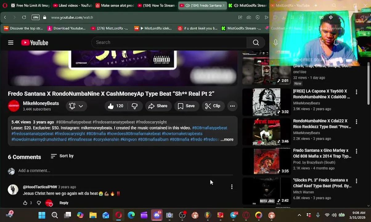Image resolution: width=371 pixels, height=222 pixels.
Task: Dislike the Fredo Santana type beat video
Action: click(x=135, y=106)
